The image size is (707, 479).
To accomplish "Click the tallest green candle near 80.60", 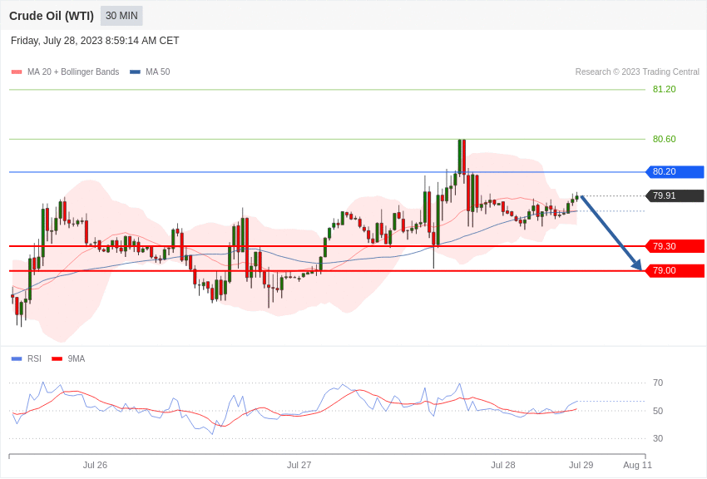I will [x=459, y=156].
